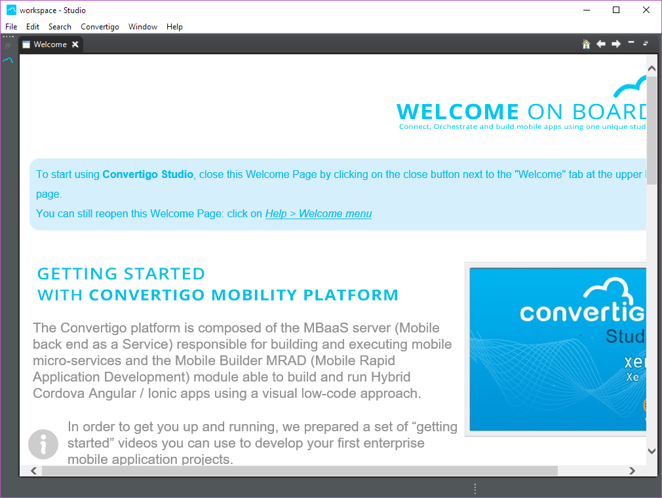
Task: Open the Edit menu
Action: [33, 27]
